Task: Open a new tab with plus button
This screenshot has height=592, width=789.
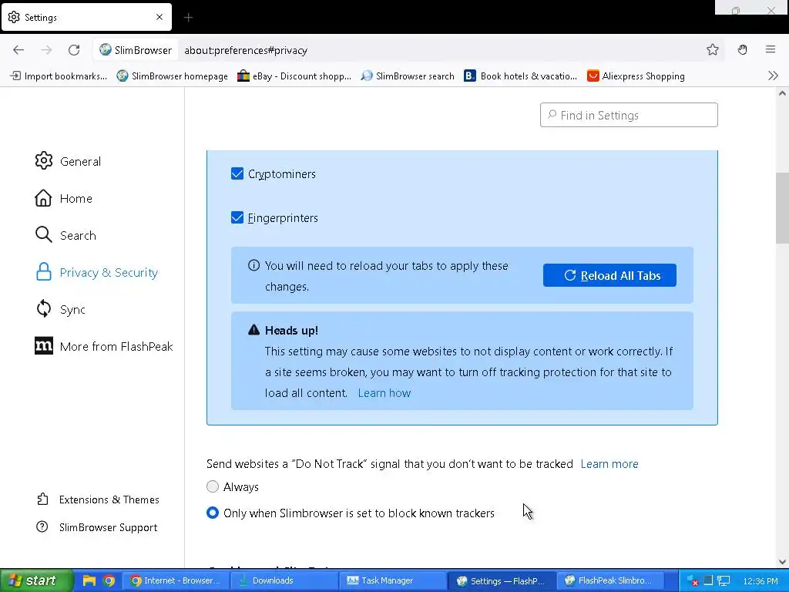Action: (x=188, y=18)
